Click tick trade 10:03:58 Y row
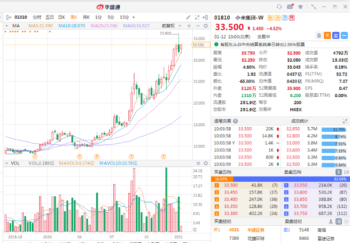 [247, 143]
